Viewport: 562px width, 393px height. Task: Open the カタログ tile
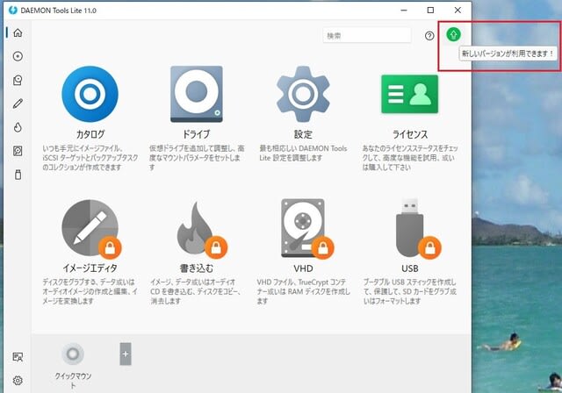coord(90,94)
